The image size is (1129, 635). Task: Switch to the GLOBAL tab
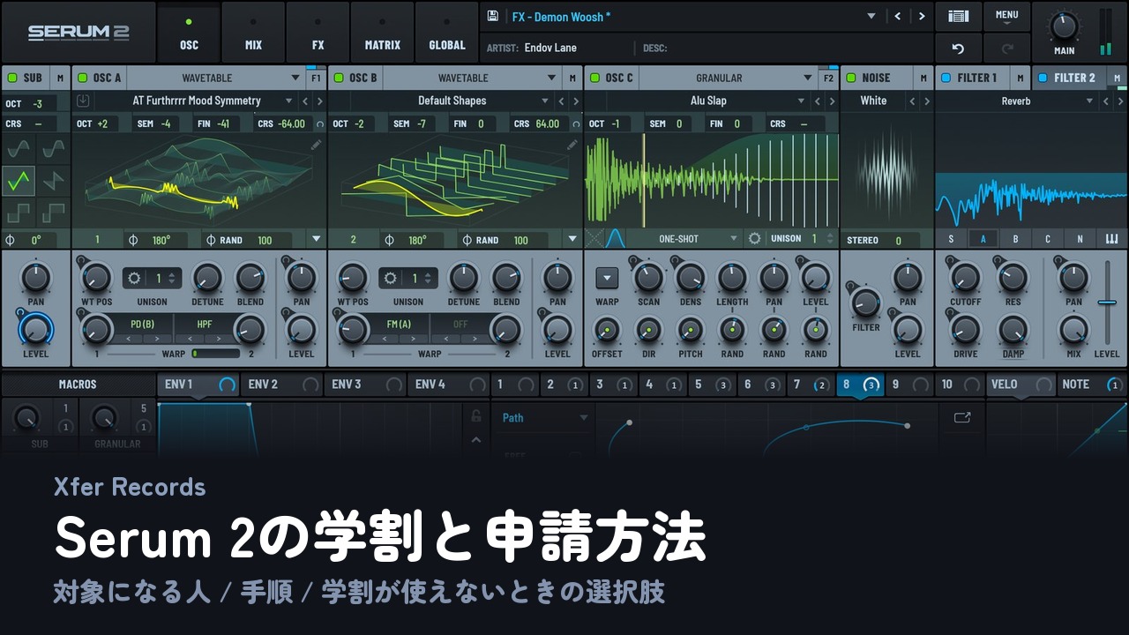click(x=446, y=33)
